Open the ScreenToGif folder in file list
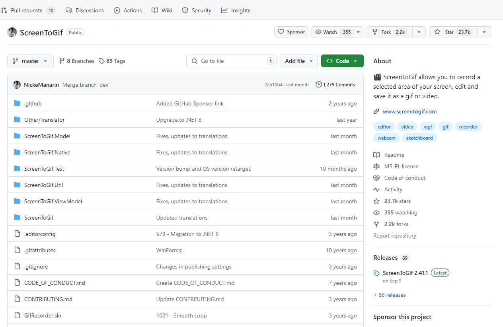The image size is (503, 327). click(x=39, y=218)
